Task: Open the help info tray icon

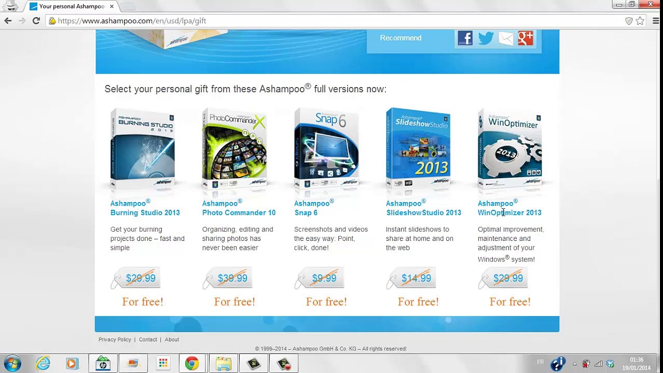Action: coord(557,364)
